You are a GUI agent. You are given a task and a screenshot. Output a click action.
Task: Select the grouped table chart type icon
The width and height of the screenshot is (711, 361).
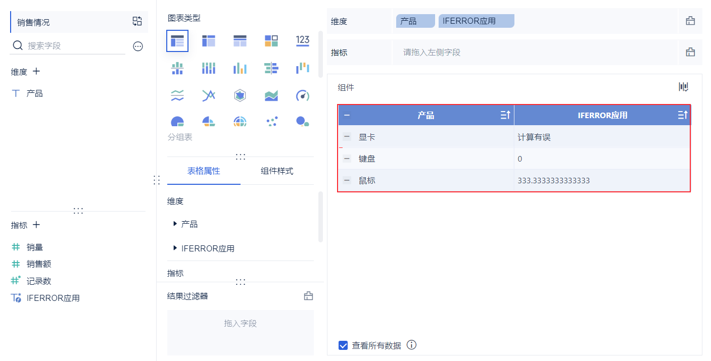point(177,41)
